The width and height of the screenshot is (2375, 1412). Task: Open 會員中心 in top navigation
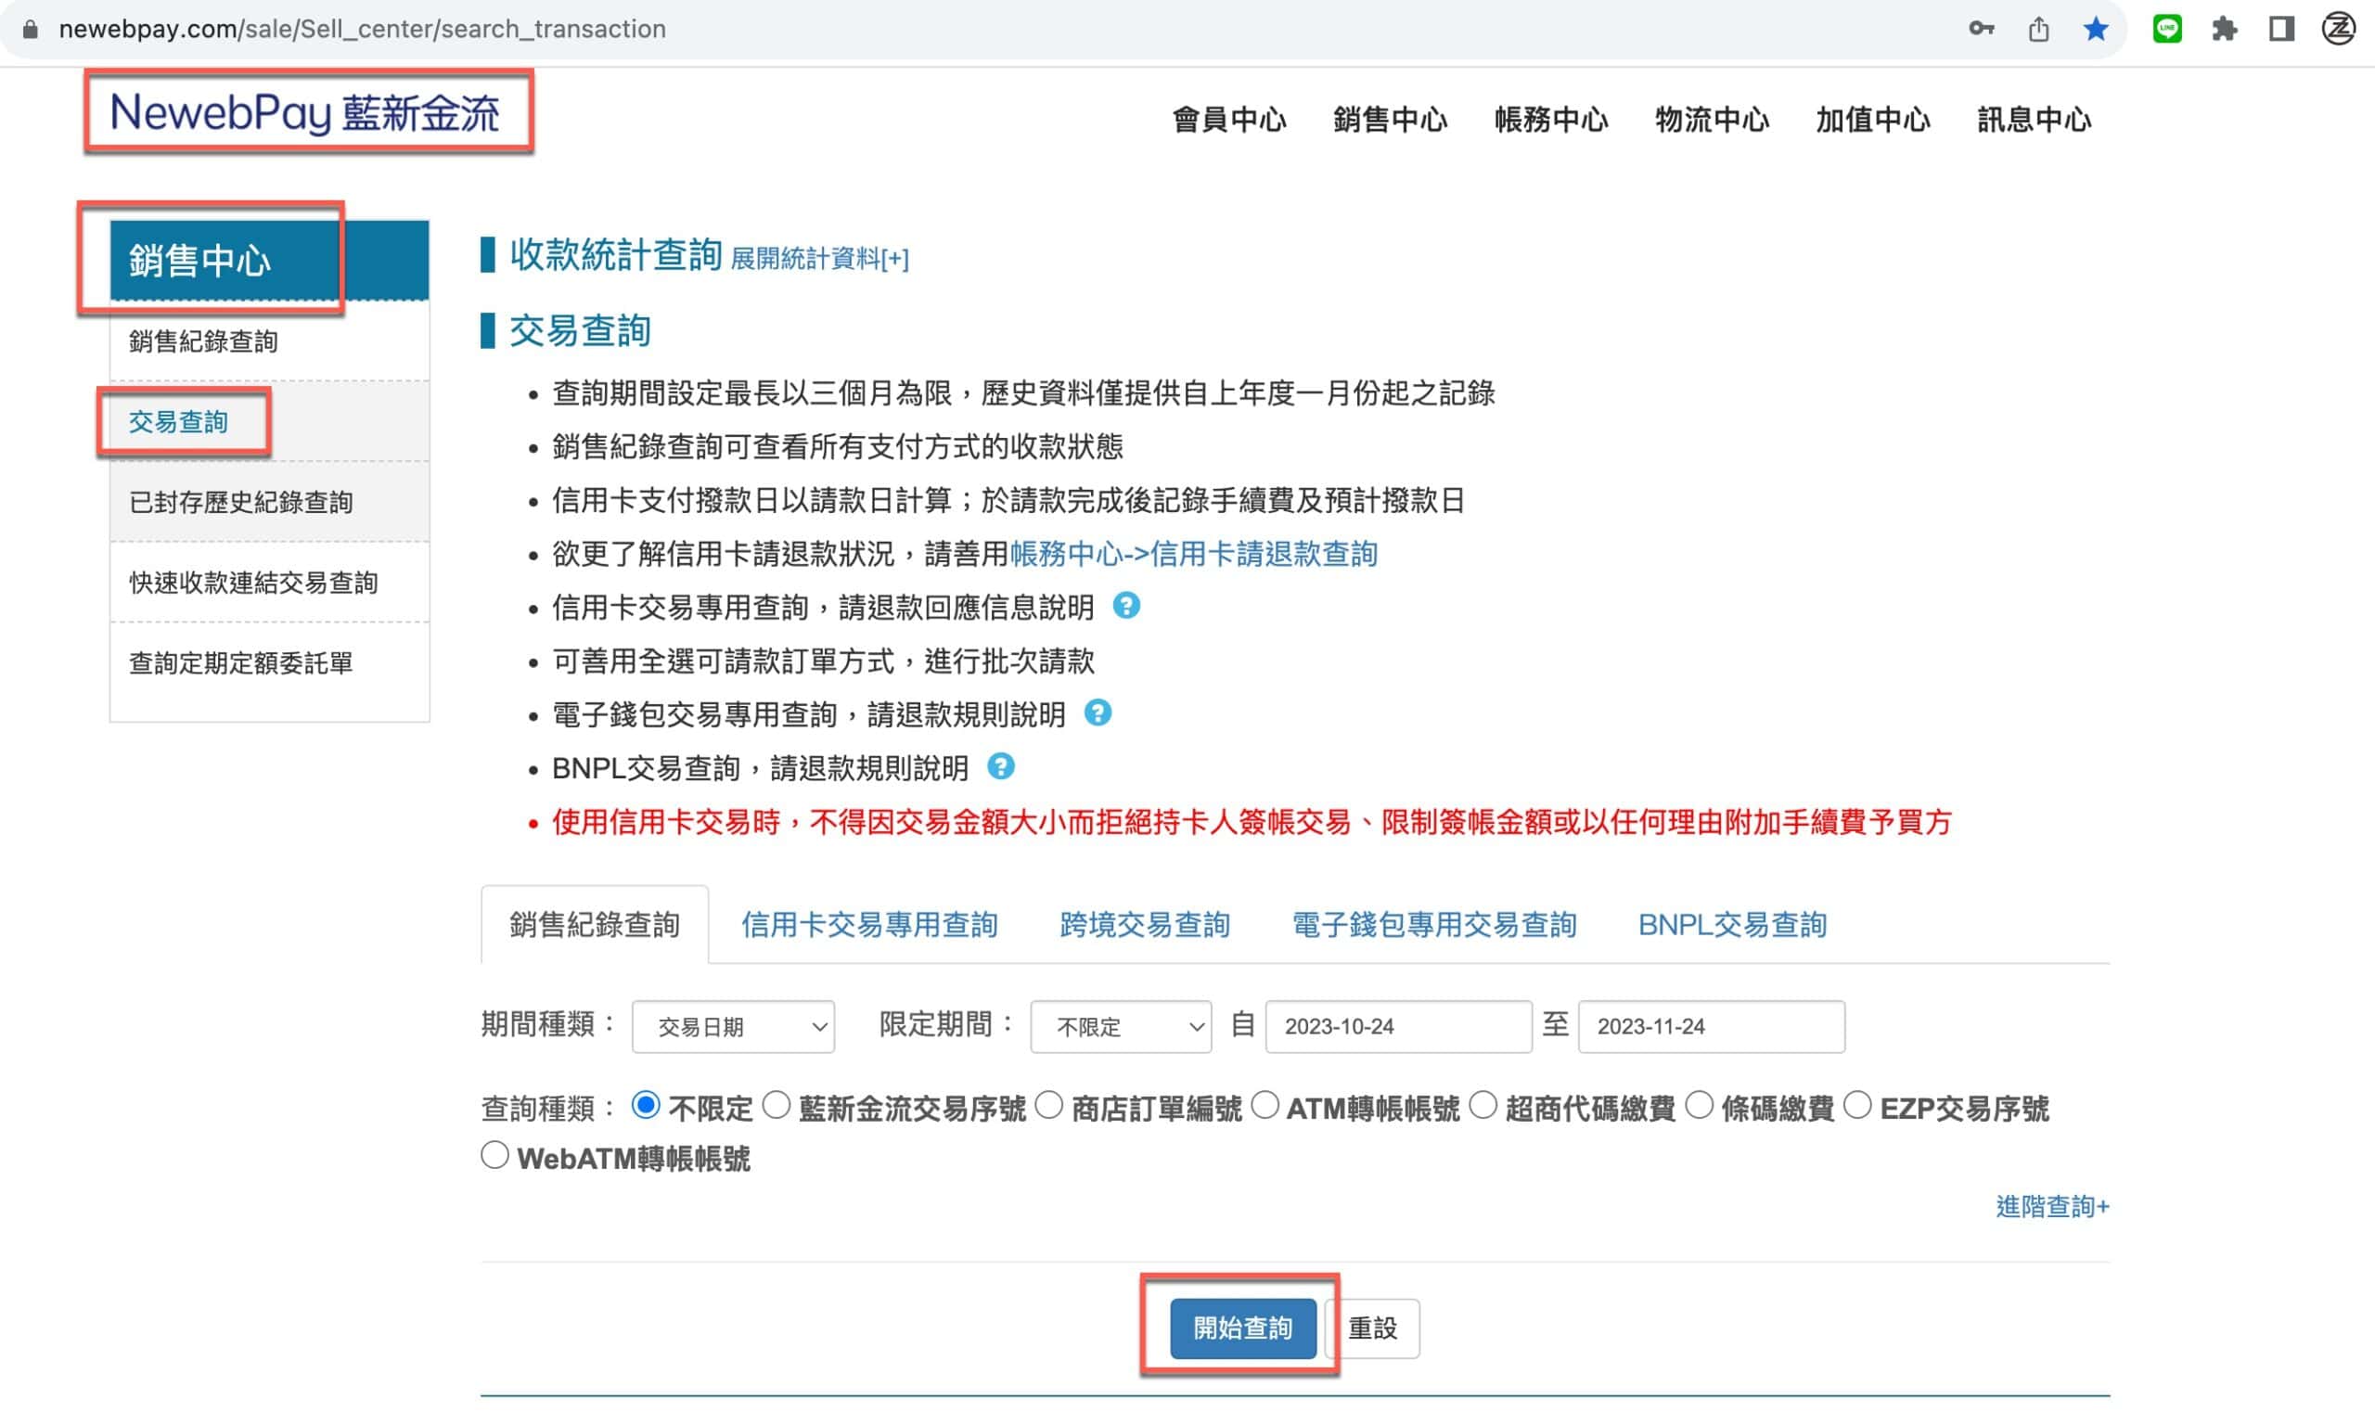[x=1228, y=120]
